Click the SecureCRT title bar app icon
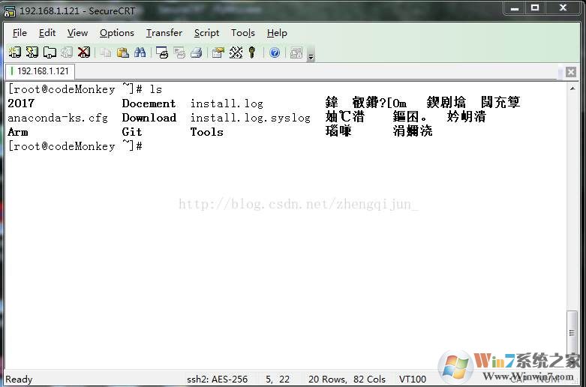 click(10, 11)
